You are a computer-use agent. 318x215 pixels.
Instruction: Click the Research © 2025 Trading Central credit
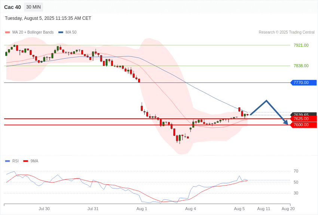tap(287, 32)
